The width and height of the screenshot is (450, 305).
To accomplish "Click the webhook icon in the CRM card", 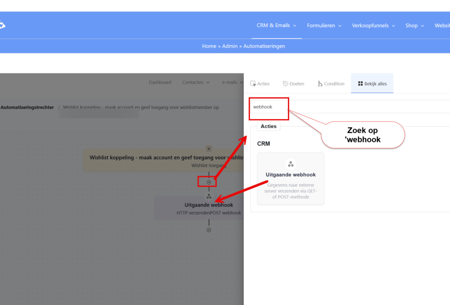I will [290, 164].
